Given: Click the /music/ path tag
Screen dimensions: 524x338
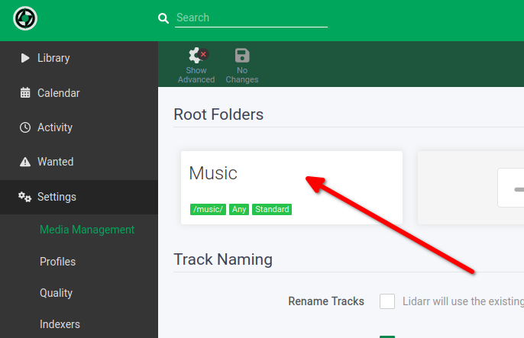Looking at the screenshot, I should [208, 209].
